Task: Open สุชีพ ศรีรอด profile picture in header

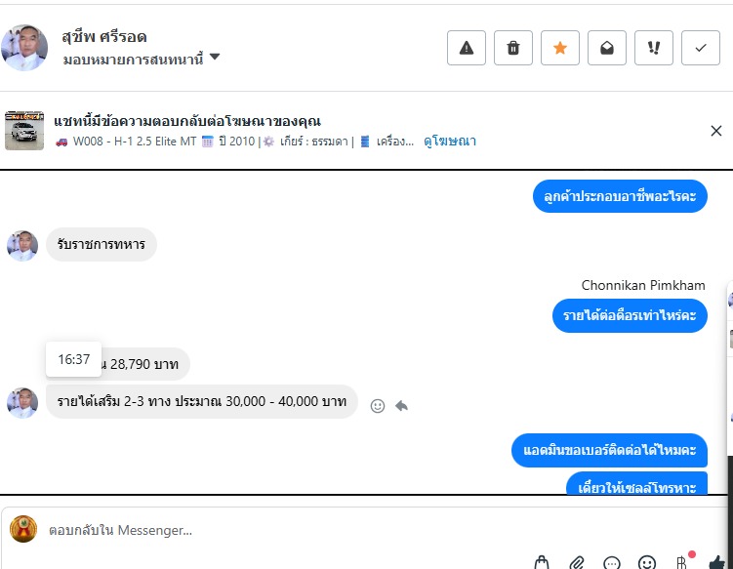Action: [x=24, y=48]
